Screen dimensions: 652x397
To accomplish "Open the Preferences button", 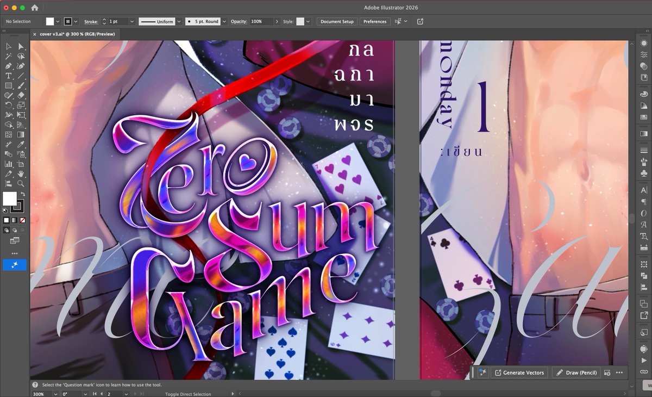I will pyautogui.click(x=375, y=22).
